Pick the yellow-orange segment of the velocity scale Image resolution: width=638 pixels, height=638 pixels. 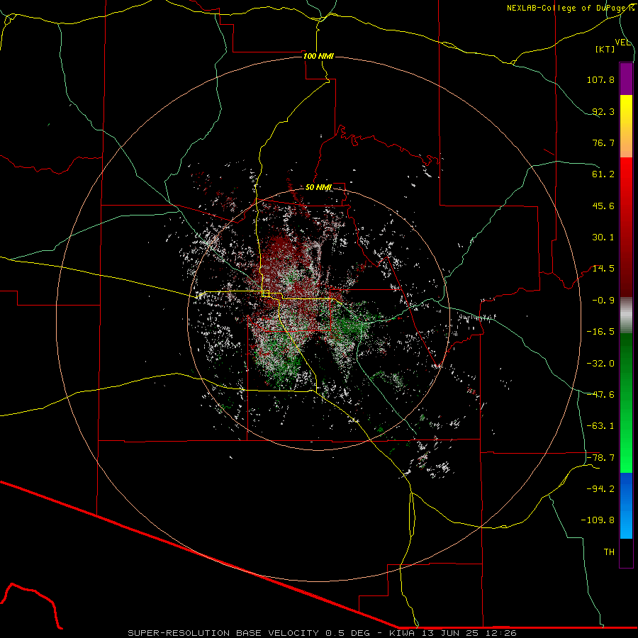pyautogui.click(x=626, y=126)
